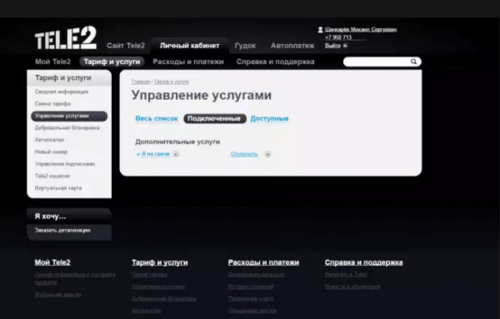The image size is (500, 319).
Task: Click Отключить for Я на связи
Action: coord(244,154)
